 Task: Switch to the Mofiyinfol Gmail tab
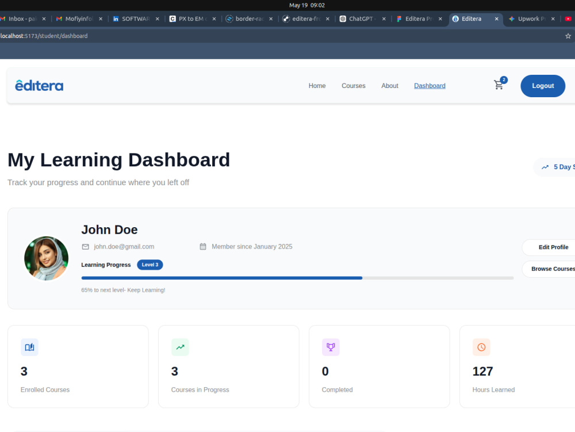click(x=79, y=19)
